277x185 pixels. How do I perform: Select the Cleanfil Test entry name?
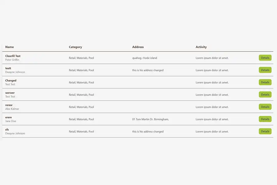(x=13, y=56)
